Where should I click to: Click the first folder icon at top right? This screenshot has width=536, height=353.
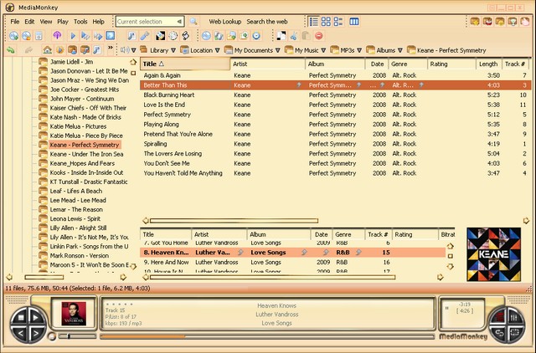coord(475,22)
